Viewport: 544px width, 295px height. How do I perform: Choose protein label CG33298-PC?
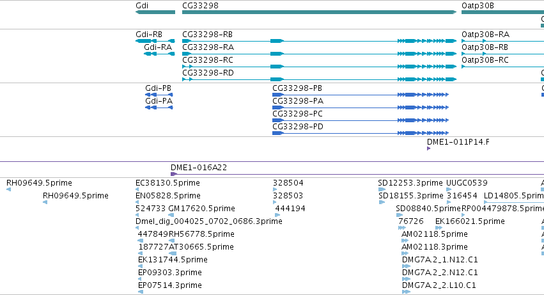tap(298, 114)
